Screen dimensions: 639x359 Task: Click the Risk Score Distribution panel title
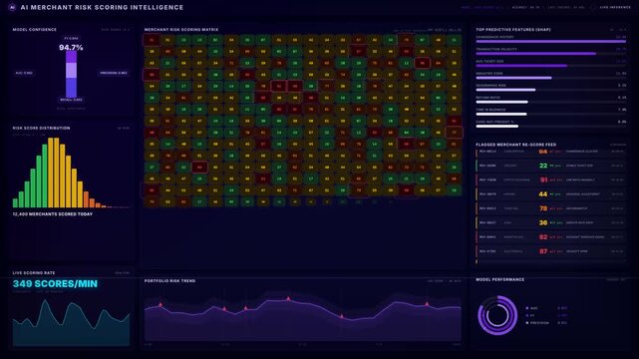pos(41,128)
